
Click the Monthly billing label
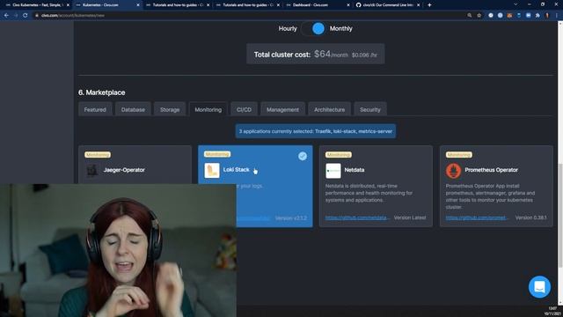[341, 29]
